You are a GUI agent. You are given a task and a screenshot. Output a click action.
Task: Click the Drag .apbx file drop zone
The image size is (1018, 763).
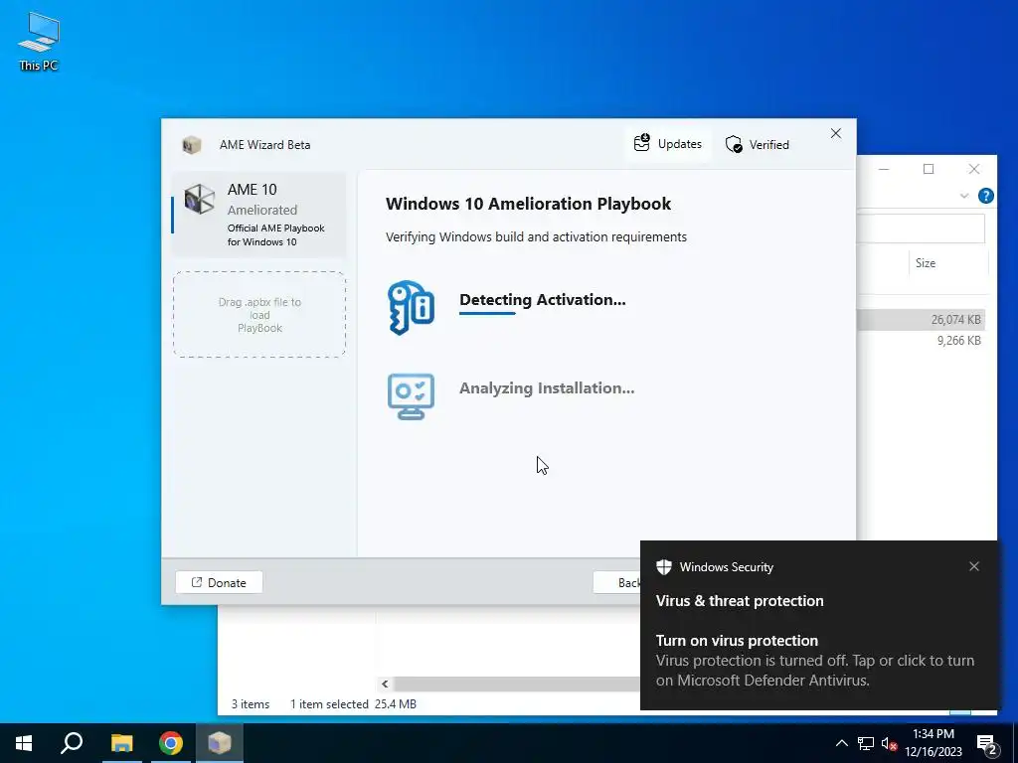click(259, 315)
